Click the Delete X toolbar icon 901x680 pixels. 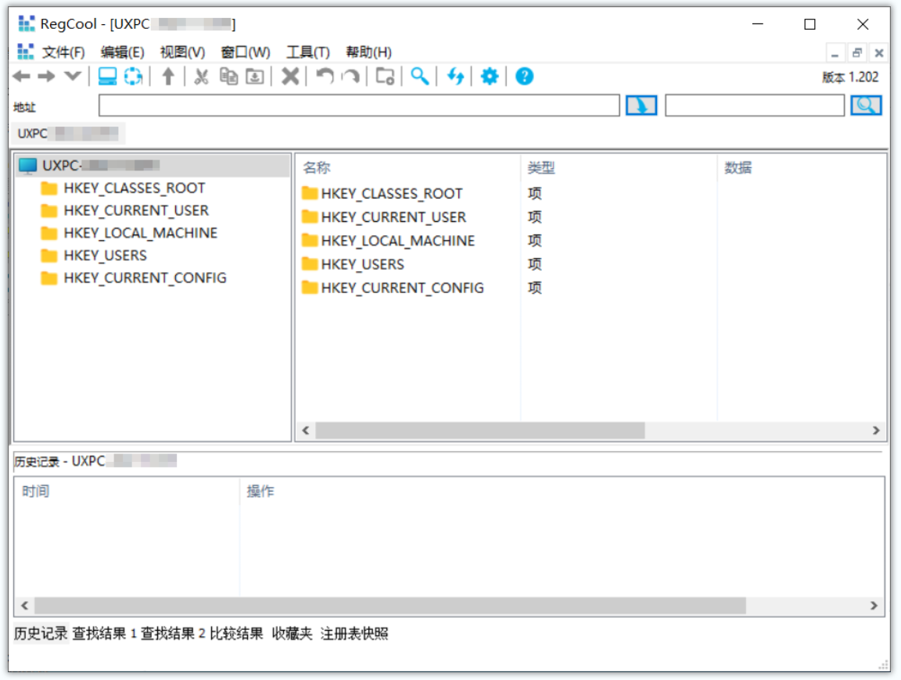point(290,76)
